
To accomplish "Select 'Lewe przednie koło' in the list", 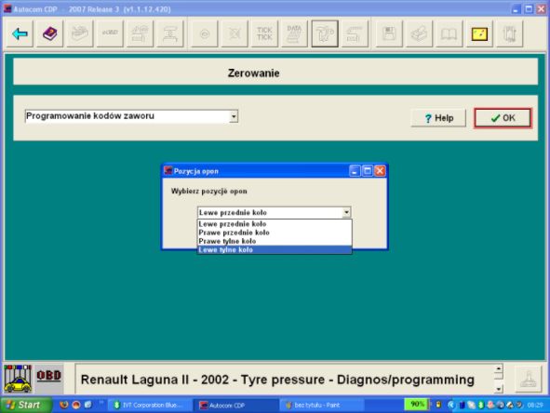I will click(275, 223).
